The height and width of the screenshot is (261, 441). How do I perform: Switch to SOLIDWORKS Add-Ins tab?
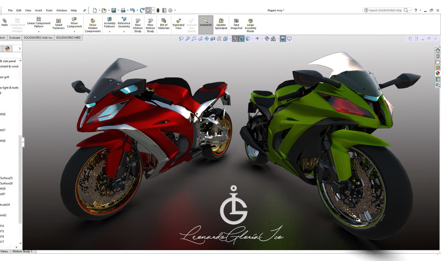click(x=38, y=38)
